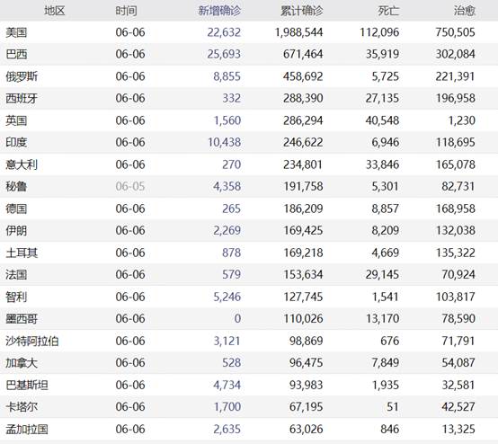
Task: Open the 德国 region entry
Action: pos(16,209)
